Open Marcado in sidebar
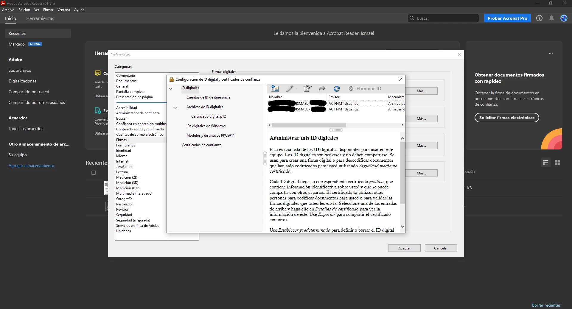Viewport: 572px width, 309px height. 17,44
